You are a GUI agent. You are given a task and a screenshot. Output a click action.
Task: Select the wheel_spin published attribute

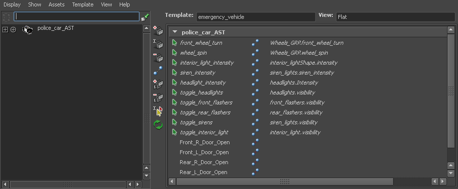pyautogui.click(x=194, y=53)
